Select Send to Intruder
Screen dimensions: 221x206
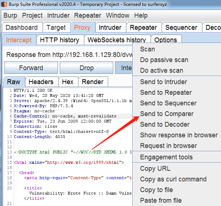[x=177, y=82]
